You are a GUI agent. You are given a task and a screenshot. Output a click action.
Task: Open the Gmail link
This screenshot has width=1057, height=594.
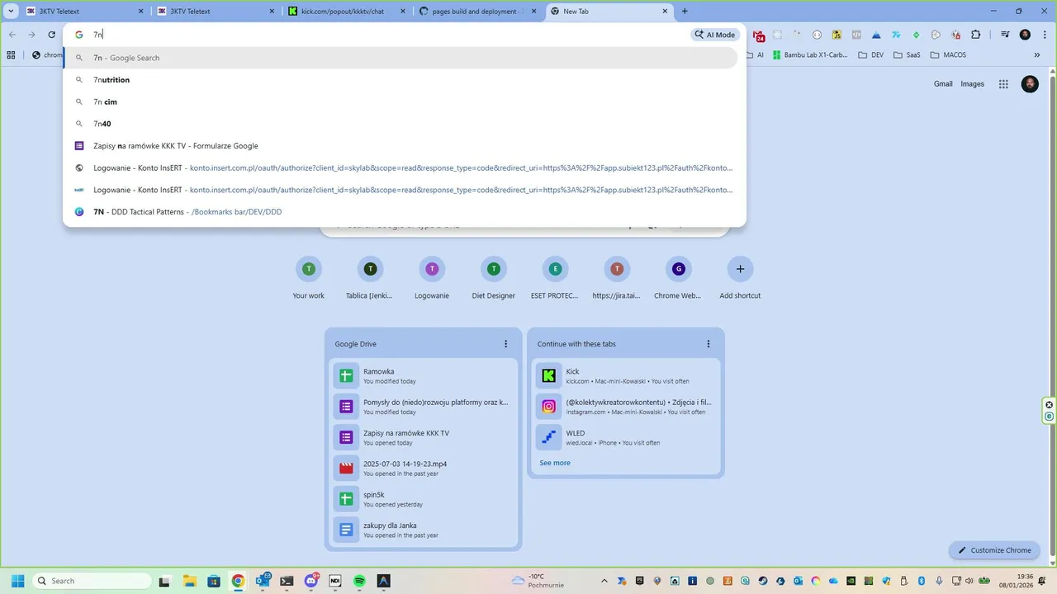(943, 84)
